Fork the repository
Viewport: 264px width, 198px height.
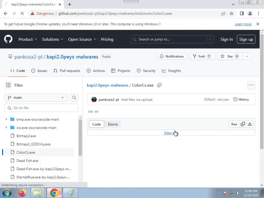click(202, 56)
